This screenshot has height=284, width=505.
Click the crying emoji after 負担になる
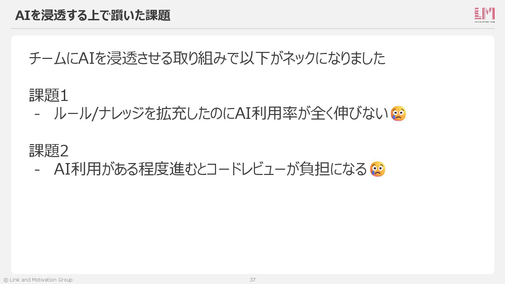[378, 169]
